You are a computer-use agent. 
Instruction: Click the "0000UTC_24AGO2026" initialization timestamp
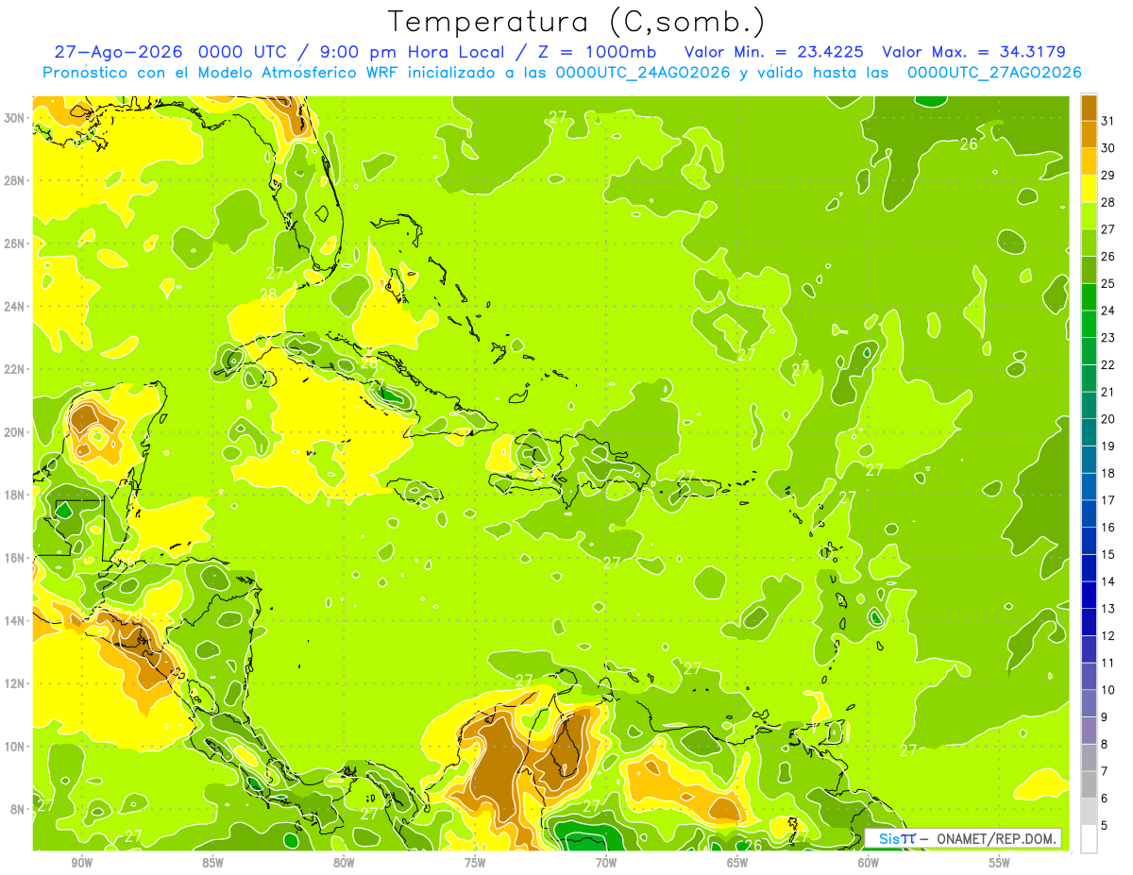(644, 73)
